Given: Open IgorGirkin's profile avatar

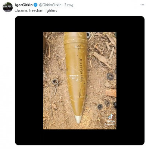Looking at the screenshot, I should click(8, 7).
